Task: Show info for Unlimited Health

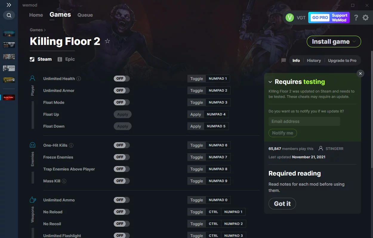Action: click(78, 79)
